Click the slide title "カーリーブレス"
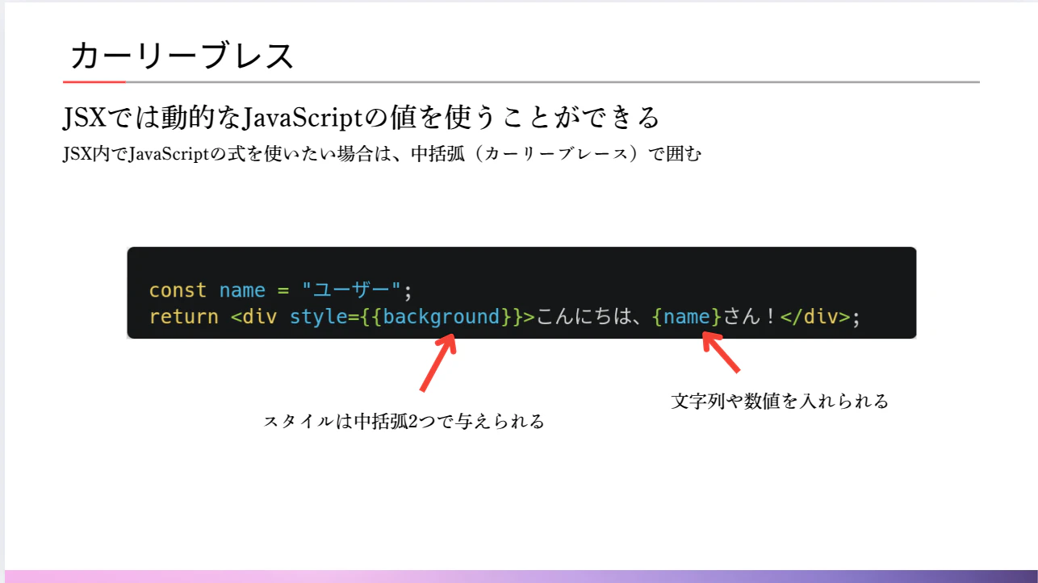Viewport: 1038px width, 583px height. (x=182, y=56)
